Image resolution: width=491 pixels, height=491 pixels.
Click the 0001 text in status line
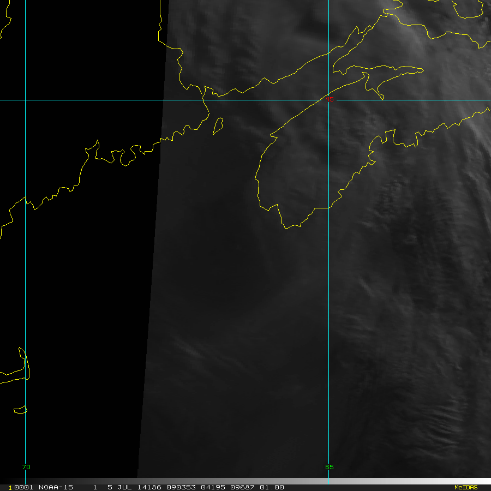click(x=23, y=487)
